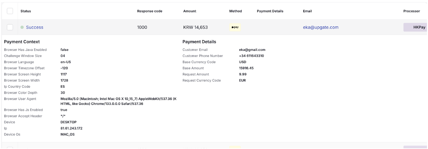Click the Device value DESKTOP
Image resolution: width=428 pixels, height=149 pixels.
click(x=68, y=122)
